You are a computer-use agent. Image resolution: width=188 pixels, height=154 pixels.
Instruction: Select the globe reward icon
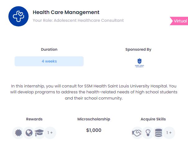(x=29, y=133)
